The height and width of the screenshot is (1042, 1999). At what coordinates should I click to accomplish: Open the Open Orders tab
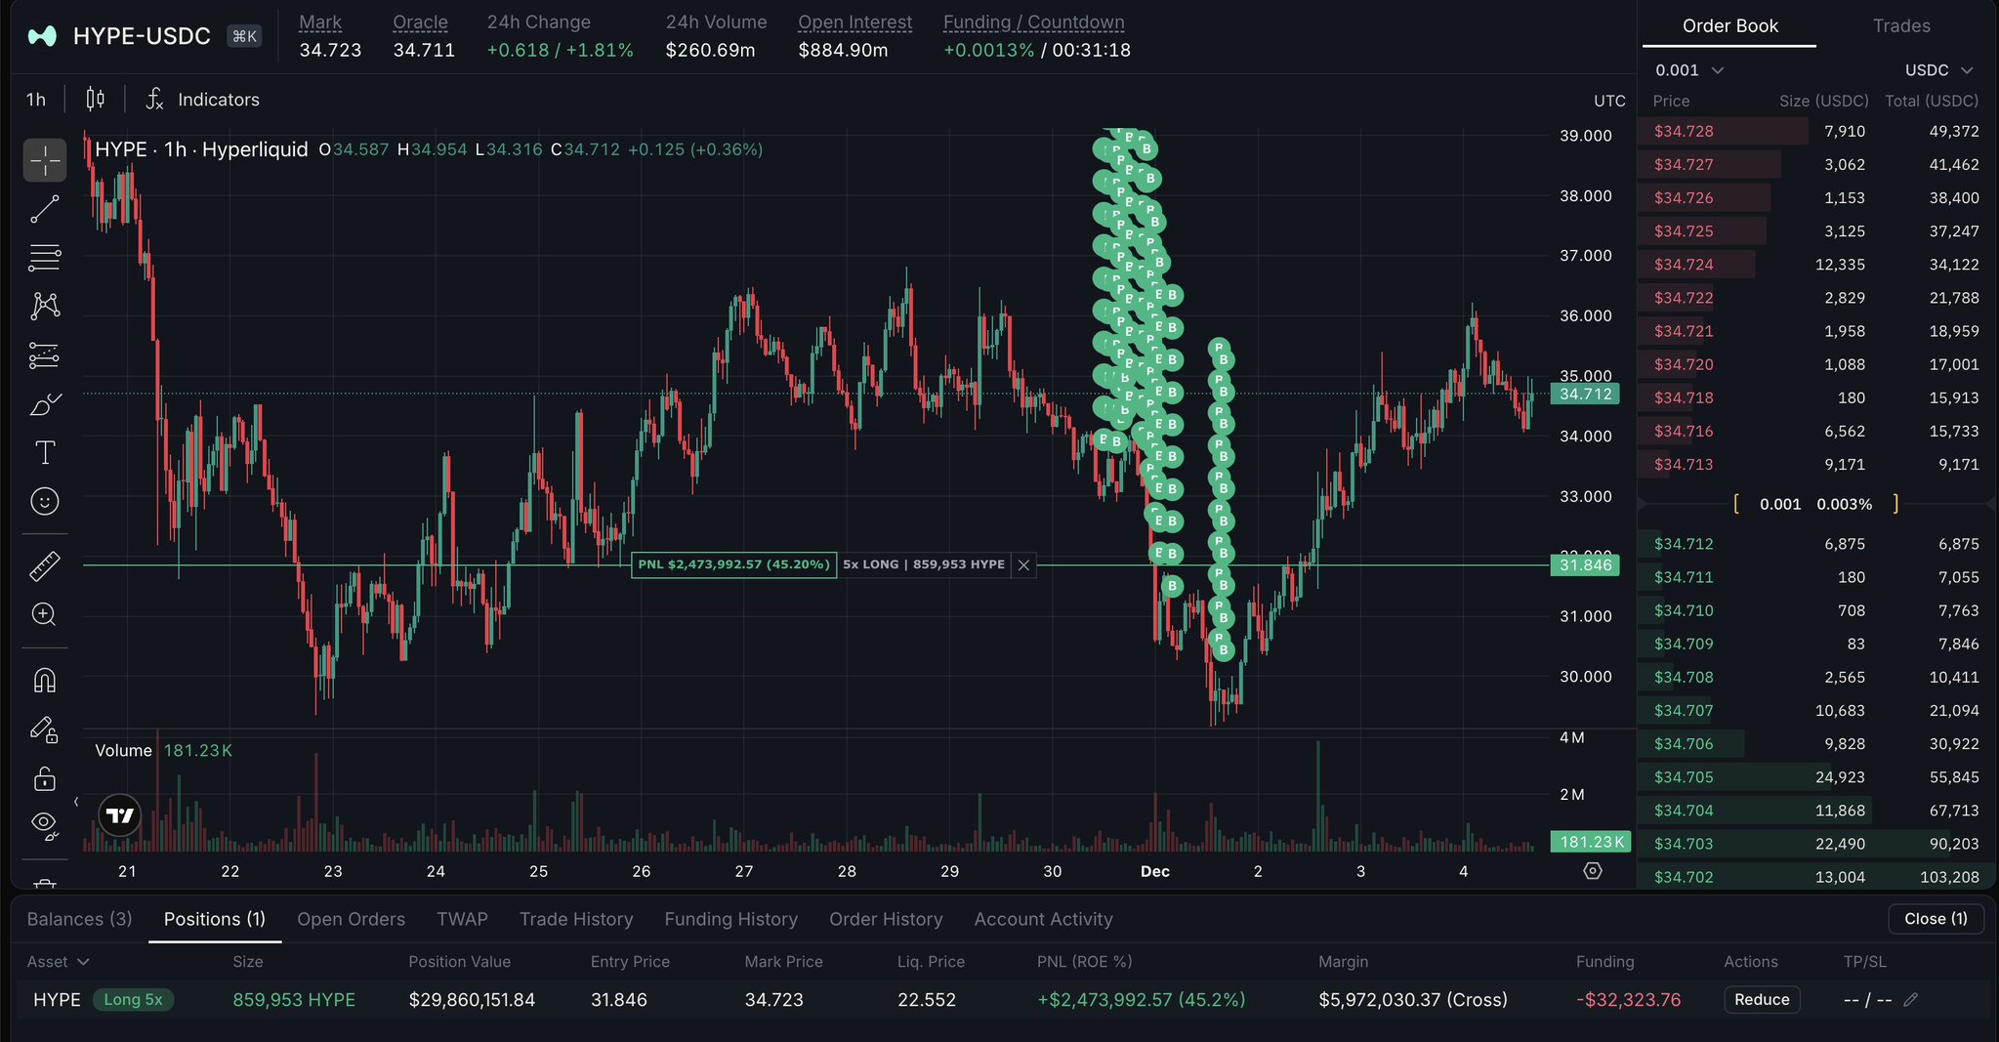pos(351,919)
